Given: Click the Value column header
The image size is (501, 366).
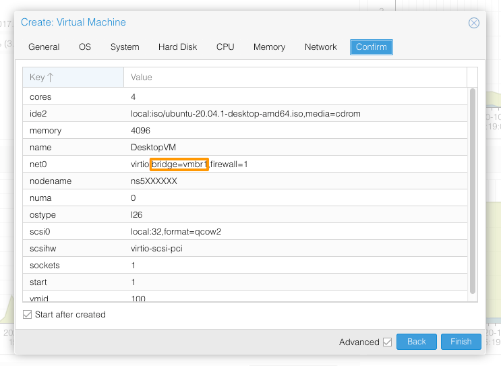Looking at the screenshot, I should click(142, 78).
